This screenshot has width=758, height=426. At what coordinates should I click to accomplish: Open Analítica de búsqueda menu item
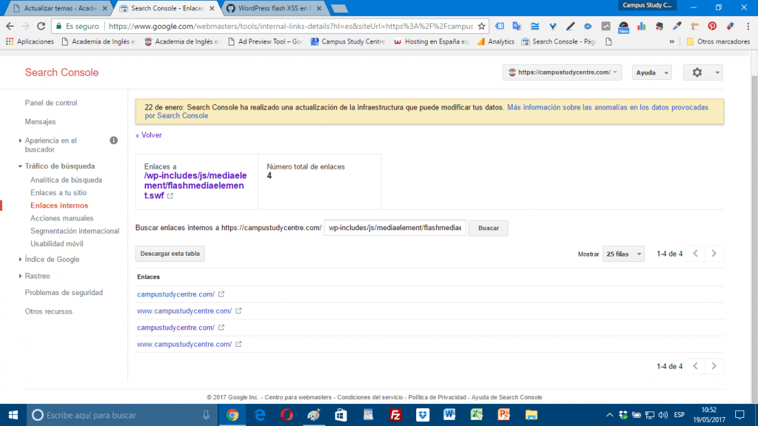pos(66,180)
